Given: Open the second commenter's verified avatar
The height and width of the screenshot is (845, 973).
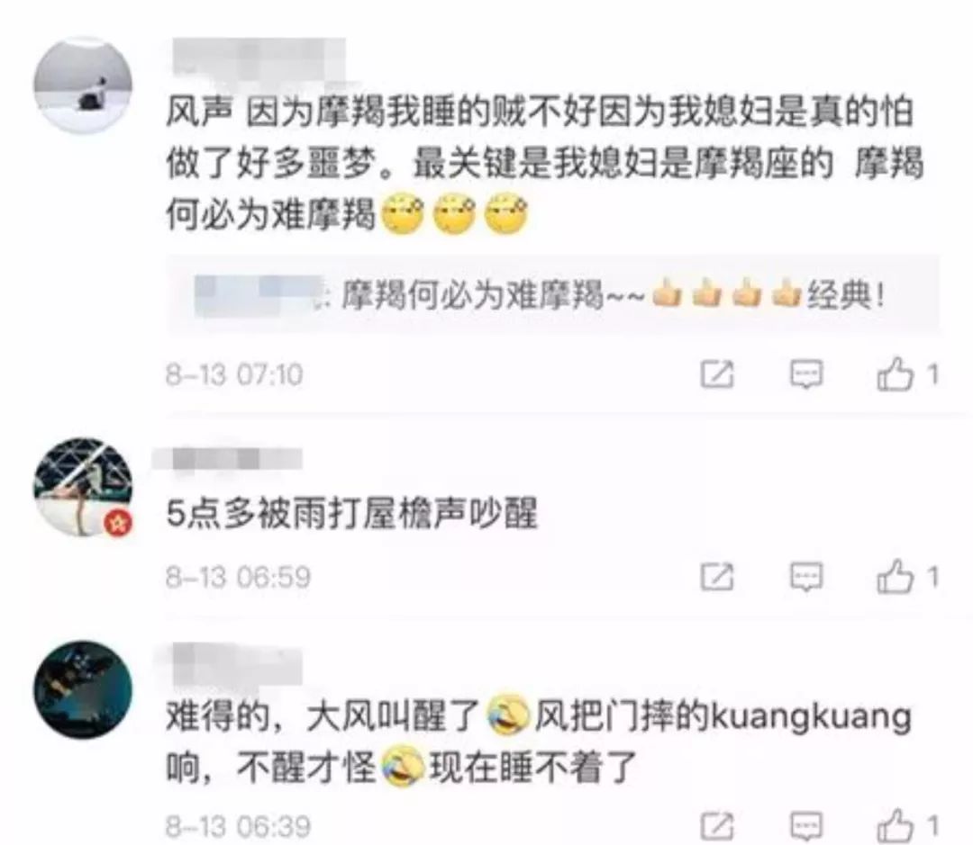Looking at the screenshot, I should (83, 487).
